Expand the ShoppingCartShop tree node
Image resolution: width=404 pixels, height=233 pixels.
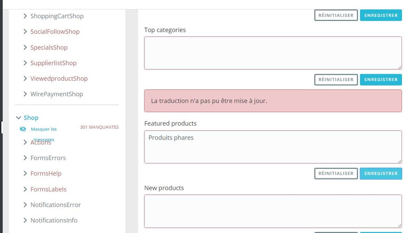coord(25,16)
